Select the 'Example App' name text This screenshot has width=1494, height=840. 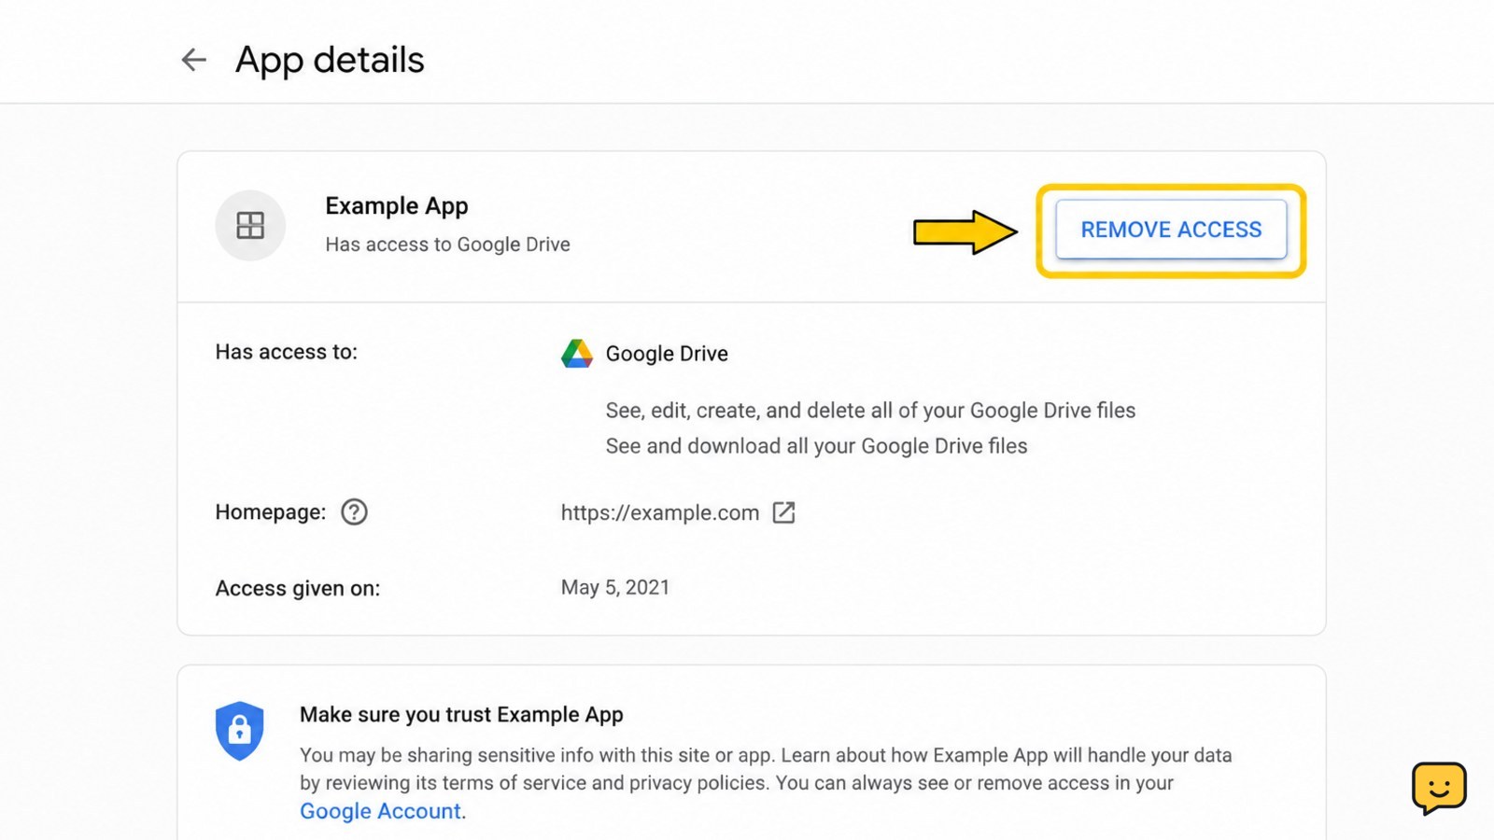click(397, 206)
